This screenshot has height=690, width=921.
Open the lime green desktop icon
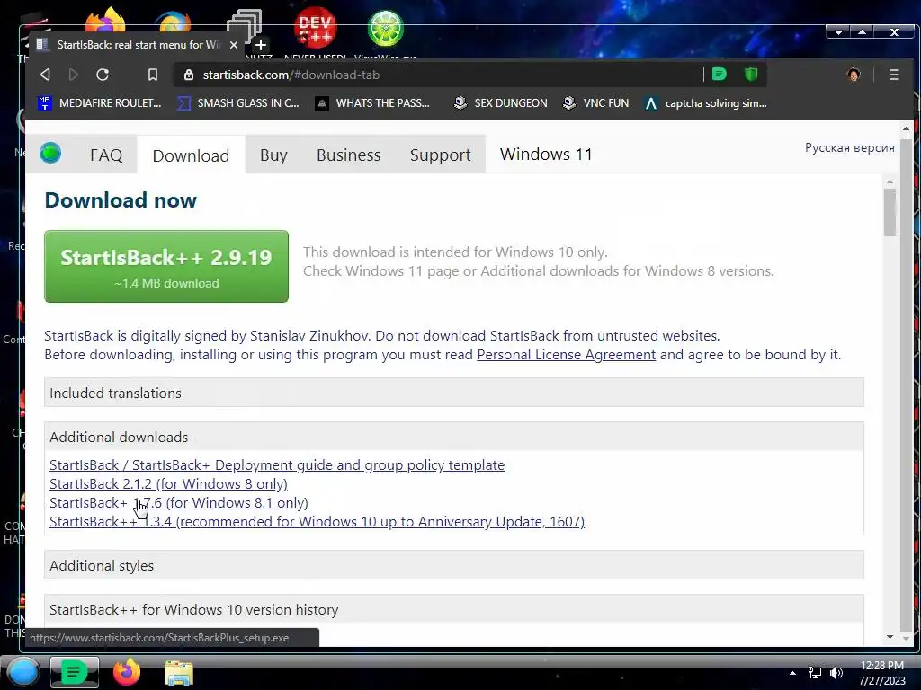[x=385, y=28]
